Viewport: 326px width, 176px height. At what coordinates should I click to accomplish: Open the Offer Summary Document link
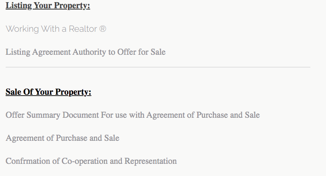pyautogui.click(x=133, y=115)
